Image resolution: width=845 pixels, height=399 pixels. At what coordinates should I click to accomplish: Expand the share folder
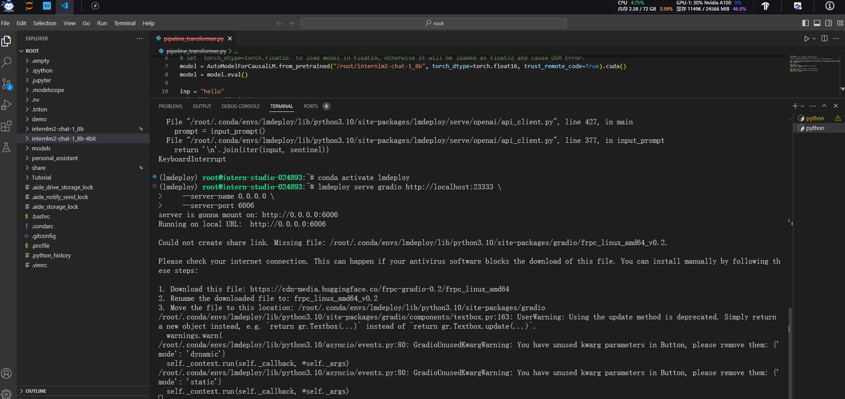click(83, 168)
